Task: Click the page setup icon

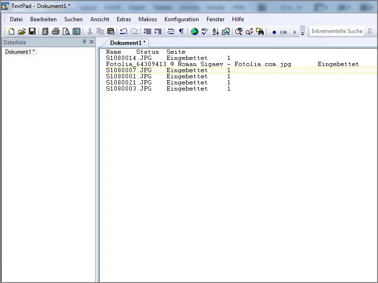Action: click(x=77, y=32)
